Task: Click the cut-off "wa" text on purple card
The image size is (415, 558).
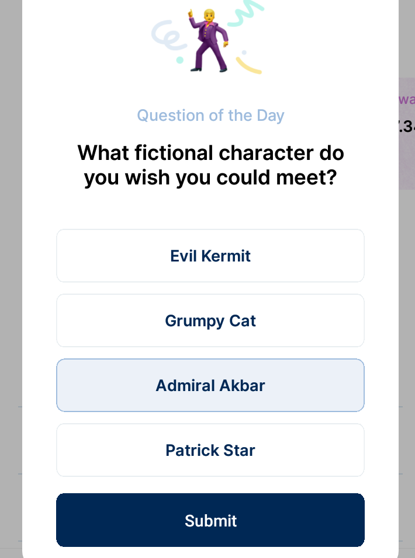Action: coord(406,99)
